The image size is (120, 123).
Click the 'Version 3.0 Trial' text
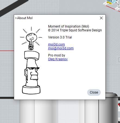(x=60, y=37)
